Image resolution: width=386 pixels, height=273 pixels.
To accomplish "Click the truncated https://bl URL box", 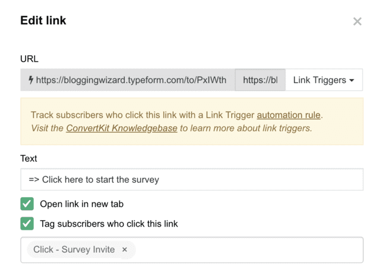I will pyautogui.click(x=260, y=80).
